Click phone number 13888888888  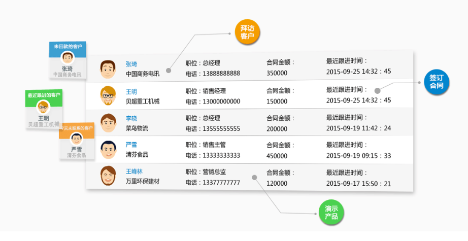220,74
